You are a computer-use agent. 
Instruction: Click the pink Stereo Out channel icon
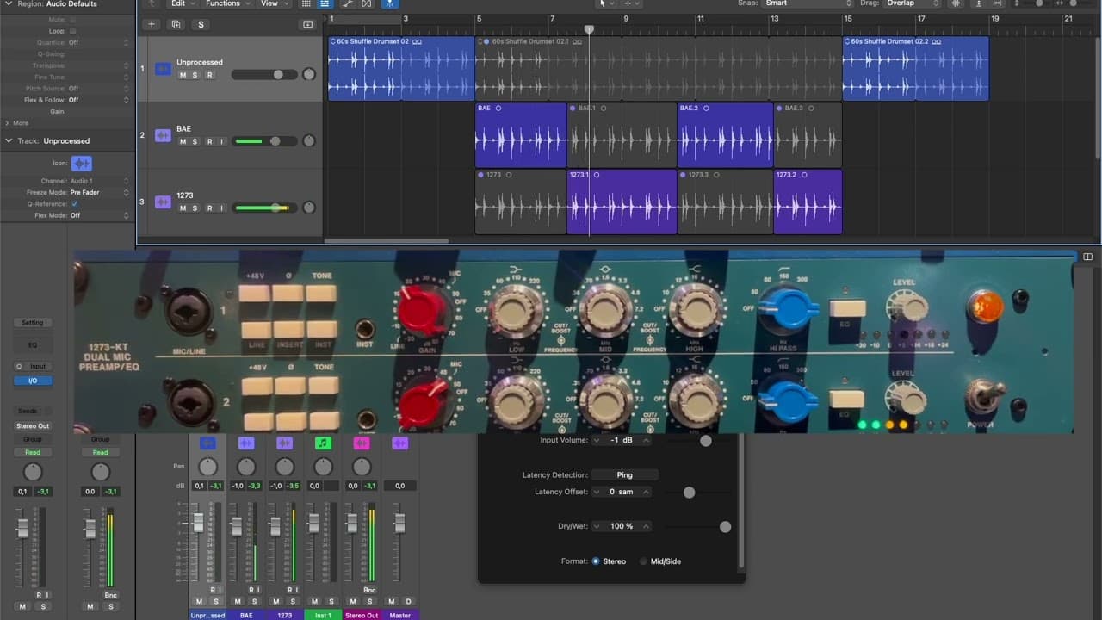pos(362,443)
